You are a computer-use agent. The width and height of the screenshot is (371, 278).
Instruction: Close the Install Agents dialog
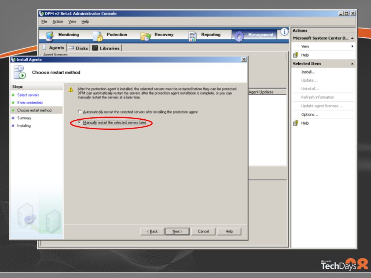[x=244, y=59]
